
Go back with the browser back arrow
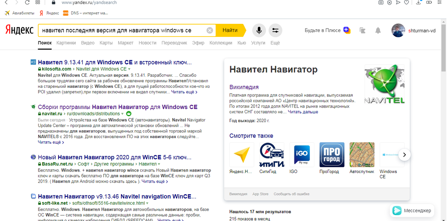[6, 2]
